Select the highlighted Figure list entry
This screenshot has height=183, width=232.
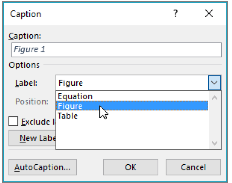132,106
